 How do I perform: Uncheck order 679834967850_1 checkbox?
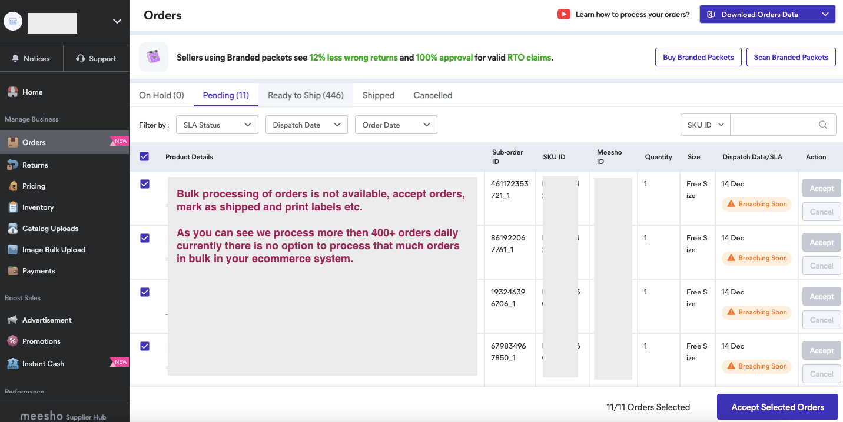click(x=145, y=346)
